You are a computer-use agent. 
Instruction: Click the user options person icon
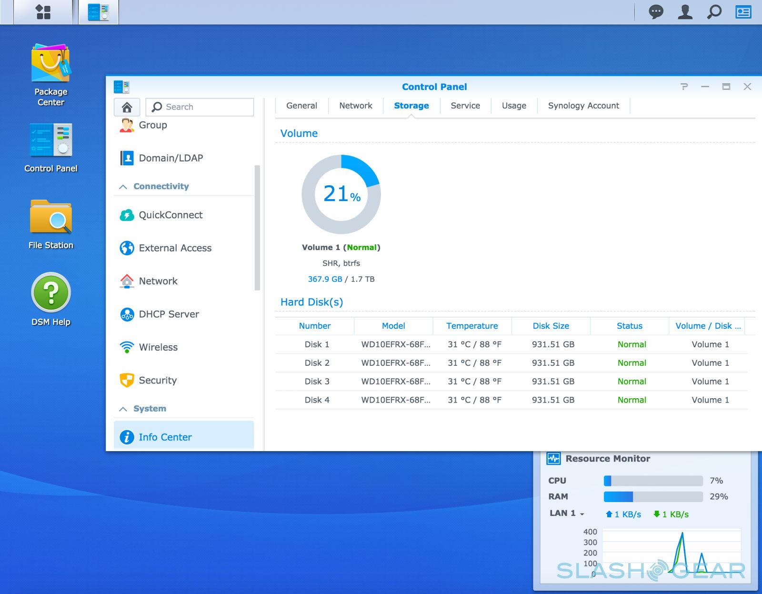685,12
